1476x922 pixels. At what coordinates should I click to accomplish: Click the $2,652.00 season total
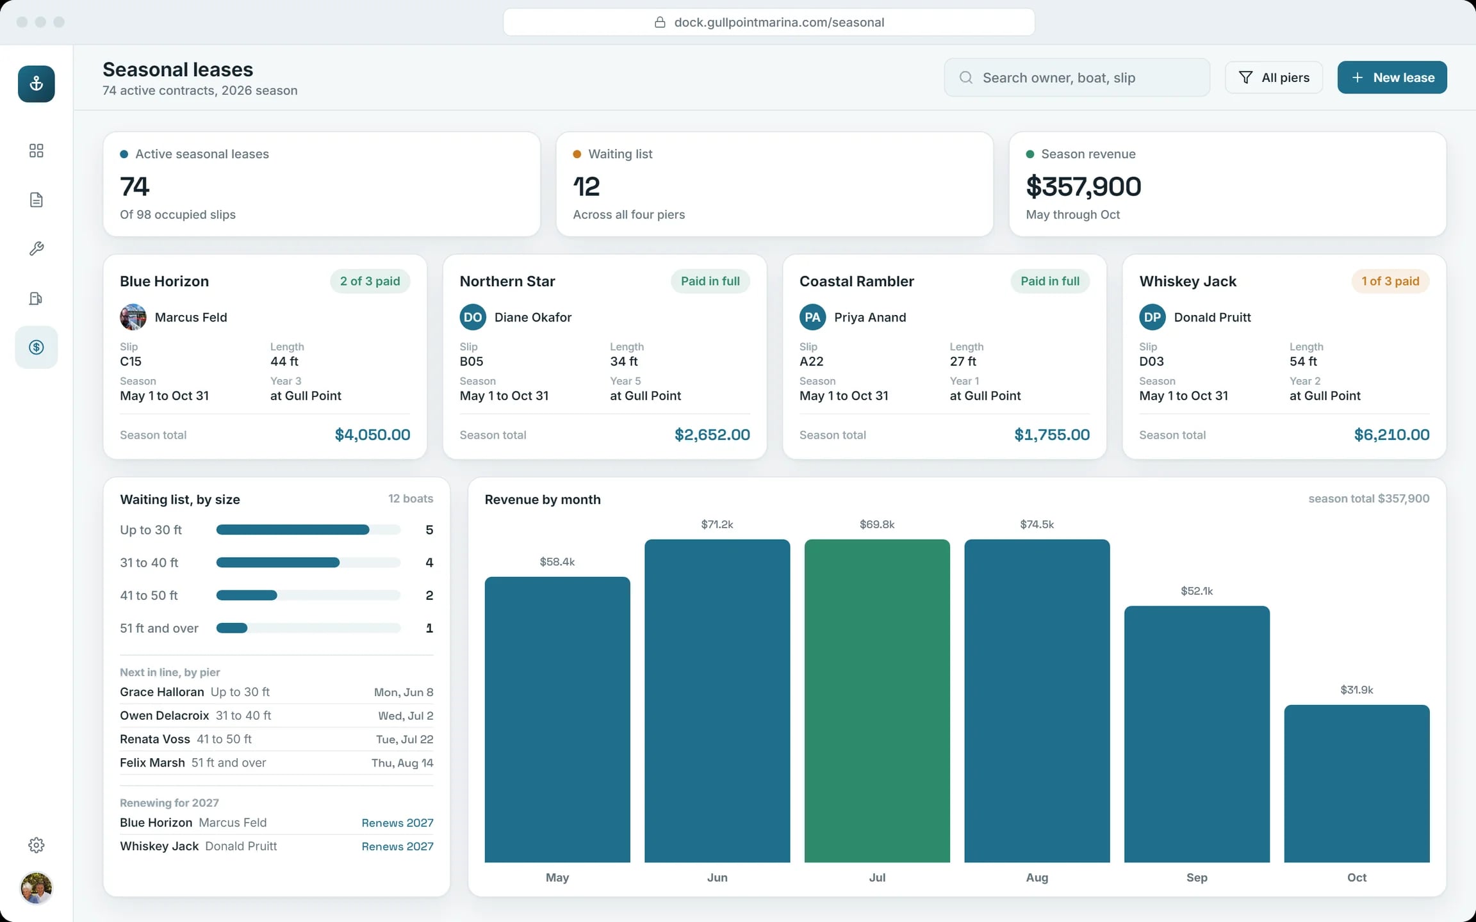tap(712, 435)
